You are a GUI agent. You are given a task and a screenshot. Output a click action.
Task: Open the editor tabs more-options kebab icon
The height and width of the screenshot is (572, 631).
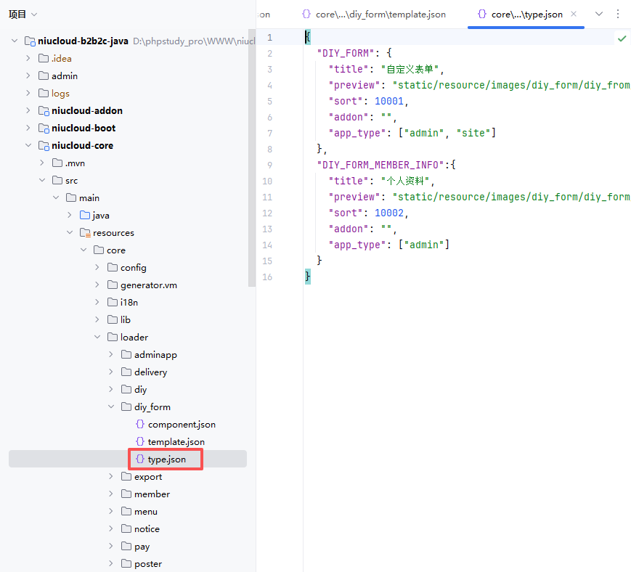[x=618, y=15]
